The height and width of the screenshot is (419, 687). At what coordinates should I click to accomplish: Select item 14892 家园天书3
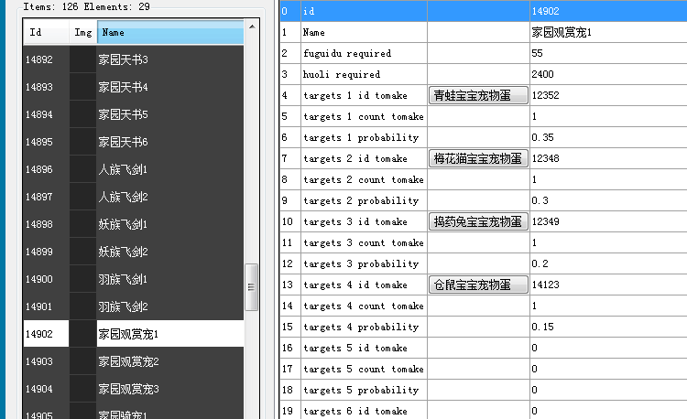point(134,59)
